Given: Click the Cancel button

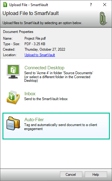Looking at the screenshot, I should 71,174.
